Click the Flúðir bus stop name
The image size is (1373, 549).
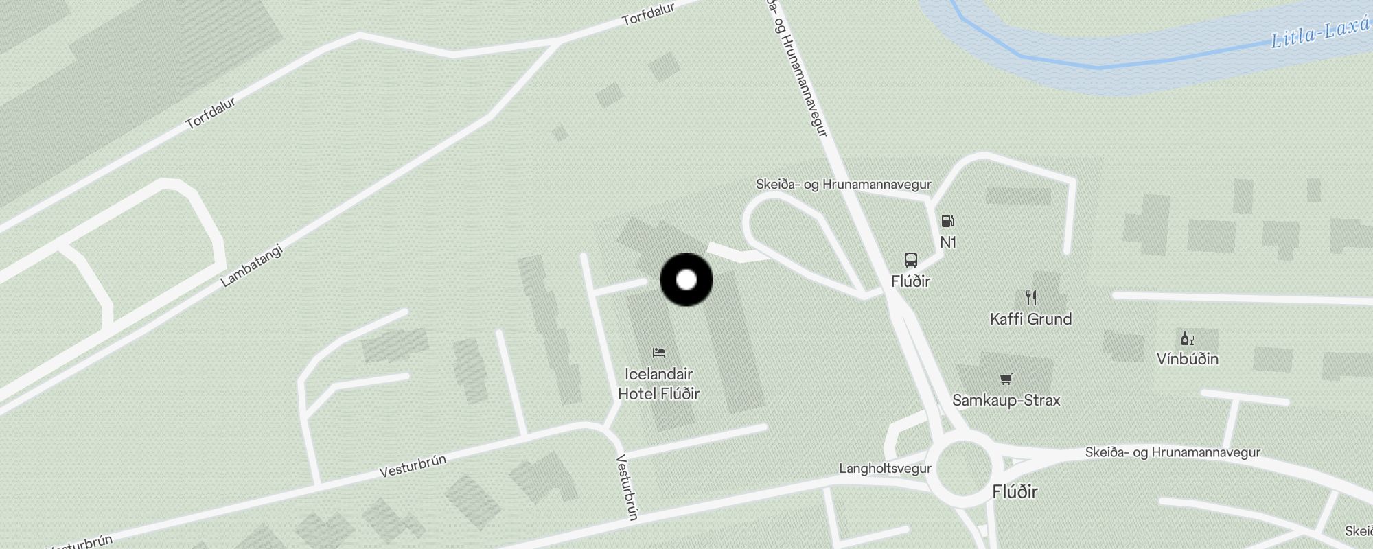(x=910, y=281)
